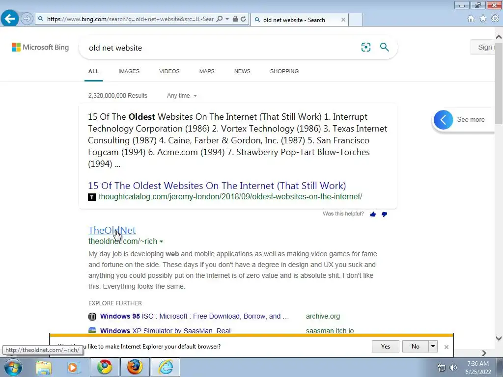Click the Microsoft Bing logo
503x377 pixels.
coord(40,47)
